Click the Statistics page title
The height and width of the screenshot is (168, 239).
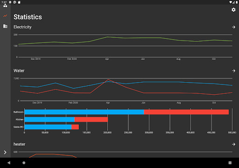(28, 17)
